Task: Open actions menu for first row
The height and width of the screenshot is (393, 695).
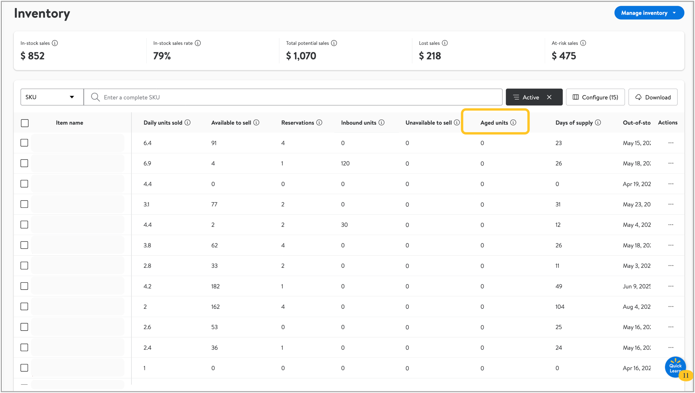Action: tap(671, 143)
